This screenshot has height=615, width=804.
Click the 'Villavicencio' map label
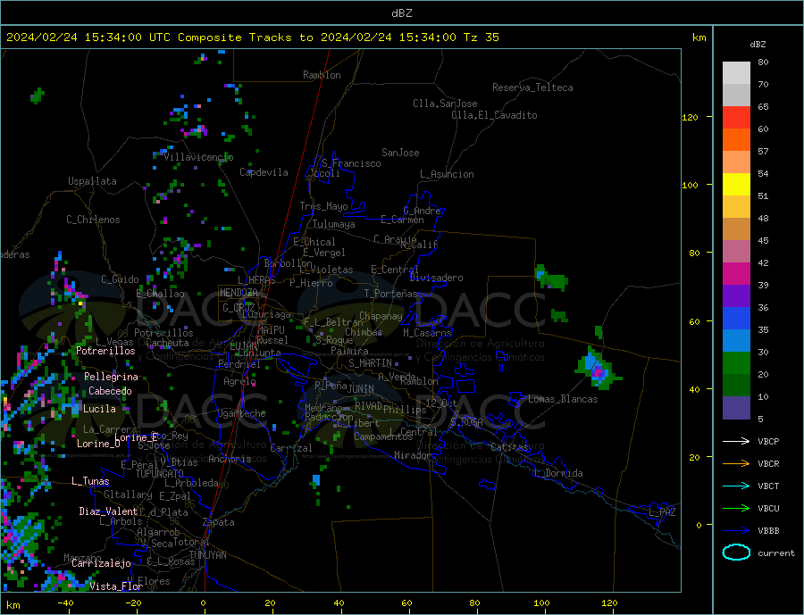[x=198, y=157]
